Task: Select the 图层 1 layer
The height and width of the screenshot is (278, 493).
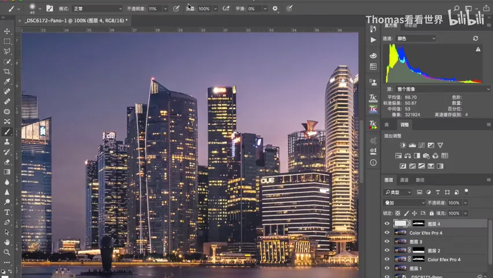Action: coord(435,269)
